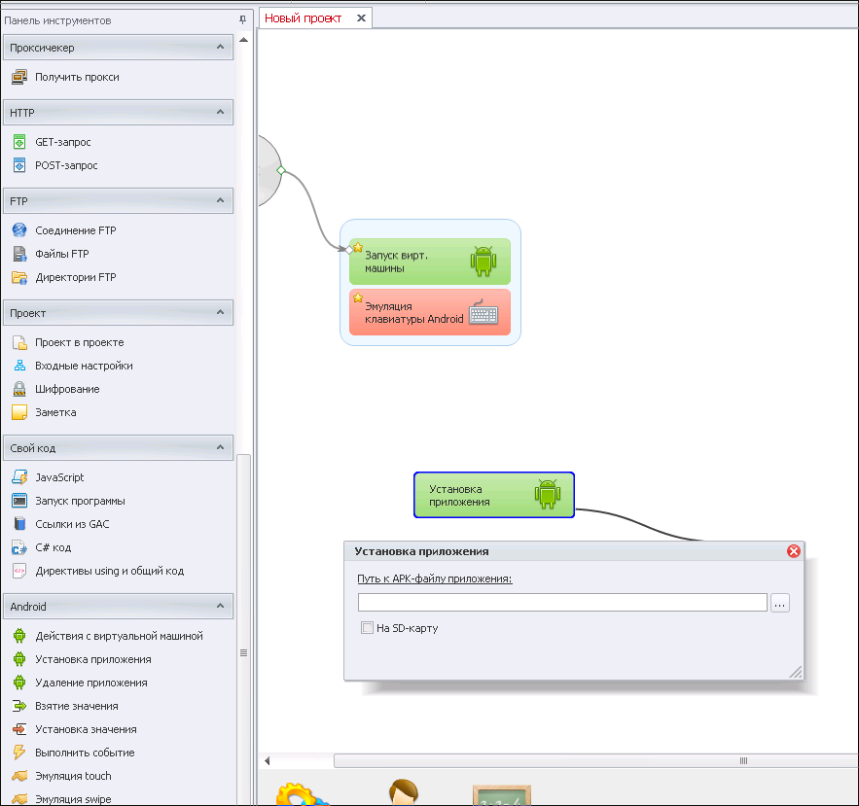Click the Получить прокси icon
Viewport: 859px width, 806px height.
[19, 77]
